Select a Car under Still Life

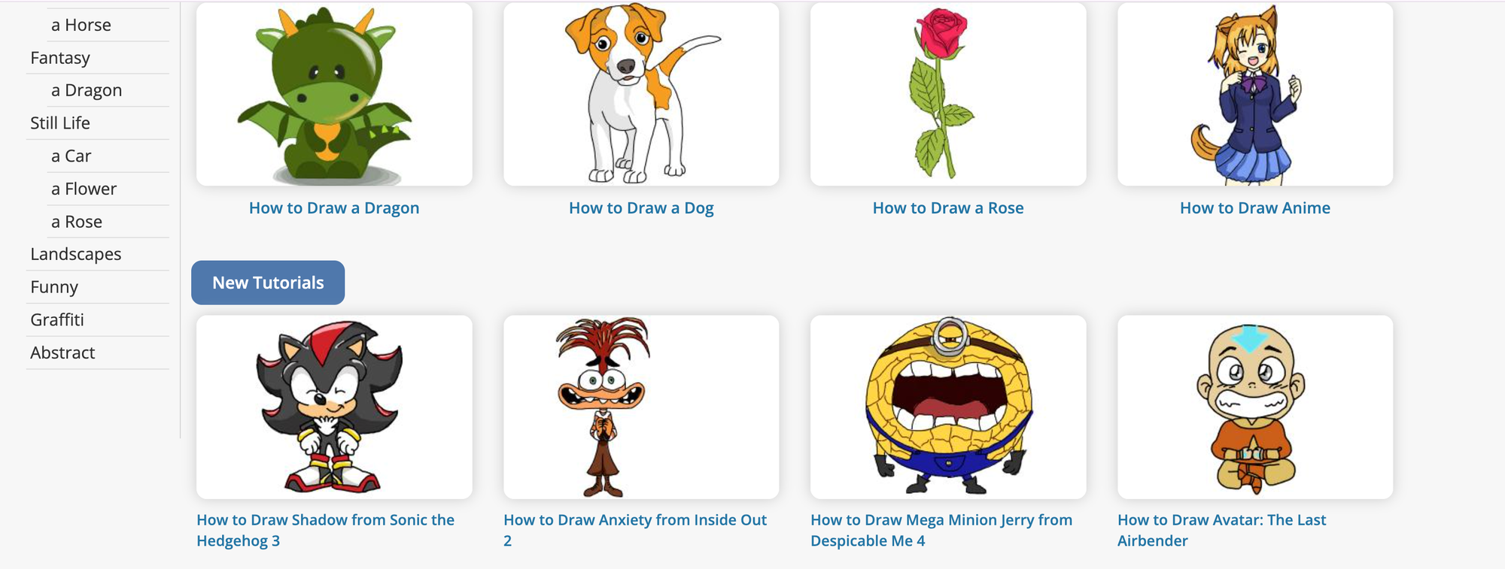click(71, 156)
